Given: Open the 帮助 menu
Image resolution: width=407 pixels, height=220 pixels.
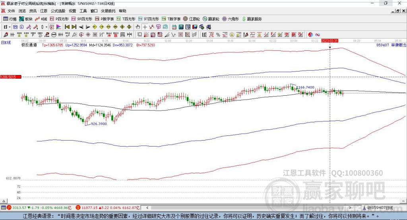Looking at the screenshot, I should (122, 11).
